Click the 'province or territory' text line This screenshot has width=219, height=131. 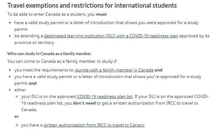34,43
